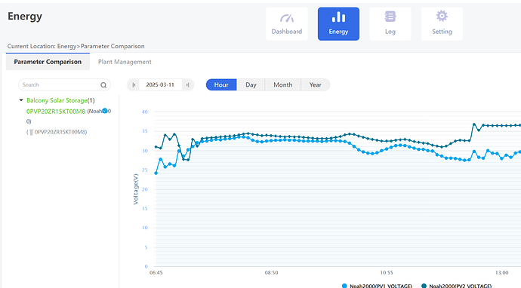This screenshot has width=521, height=288.
Task: Select the Year view
Action: [x=316, y=84]
